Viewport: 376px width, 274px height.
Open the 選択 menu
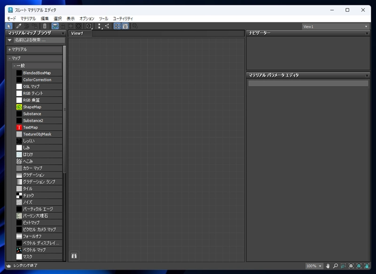57,18
